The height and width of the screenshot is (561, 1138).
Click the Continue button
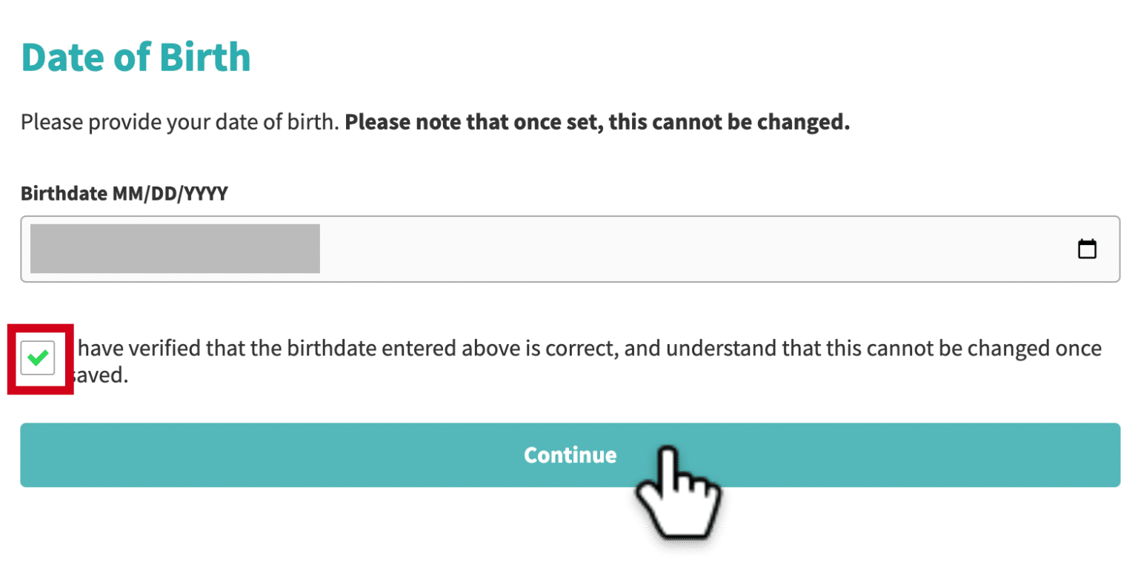click(570, 454)
